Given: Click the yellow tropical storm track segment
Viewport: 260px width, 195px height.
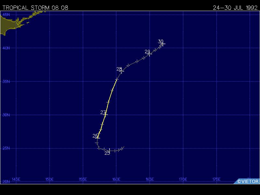Looking at the screenshot, I should click(x=107, y=109).
